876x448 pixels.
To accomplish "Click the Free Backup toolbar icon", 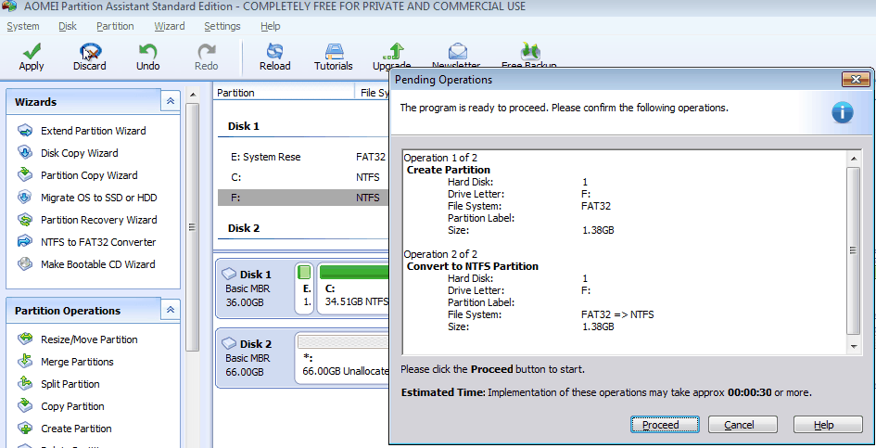I will click(529, 51).
